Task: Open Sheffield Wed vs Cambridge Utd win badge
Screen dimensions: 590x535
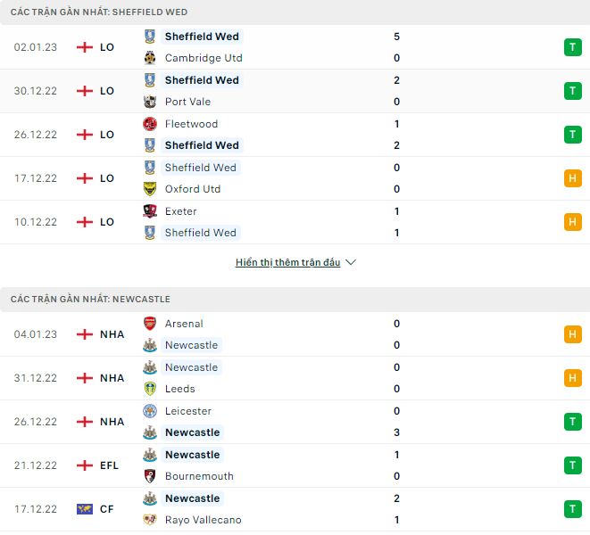Action: (x=572, y=47)
